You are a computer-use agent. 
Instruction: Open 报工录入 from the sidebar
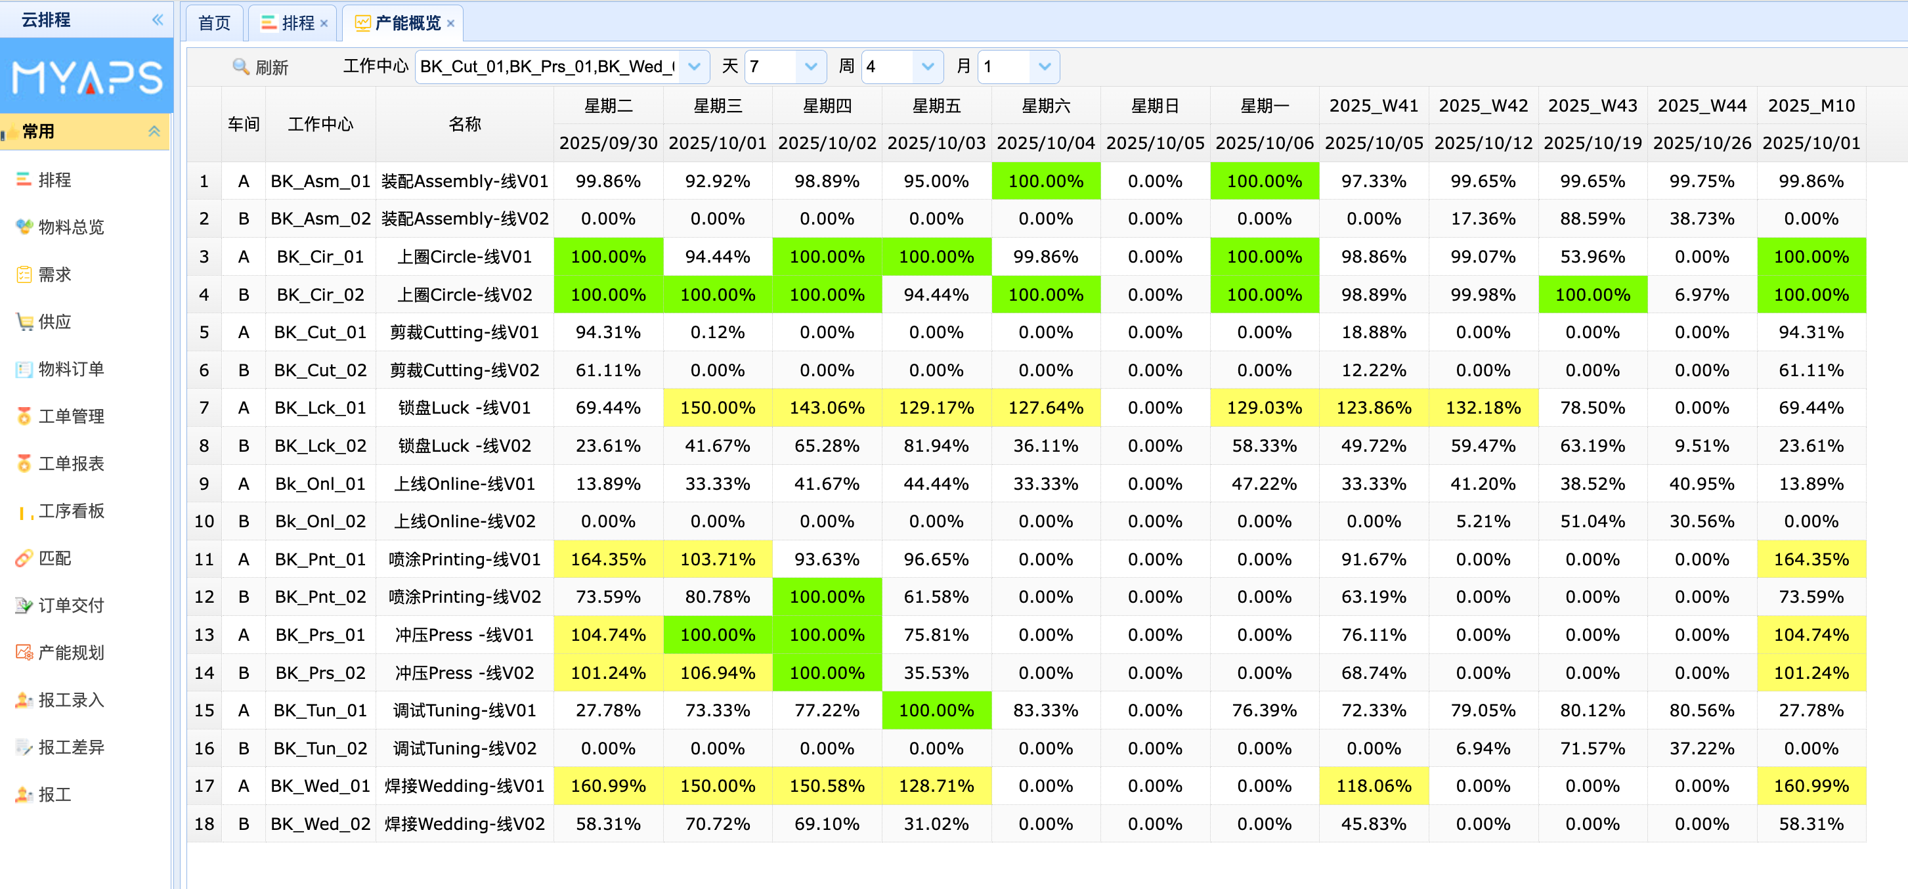(70, 700)
